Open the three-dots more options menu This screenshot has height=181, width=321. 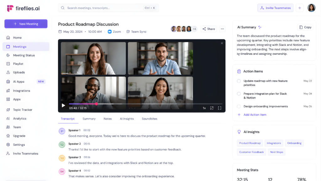(x=222, y=29)
